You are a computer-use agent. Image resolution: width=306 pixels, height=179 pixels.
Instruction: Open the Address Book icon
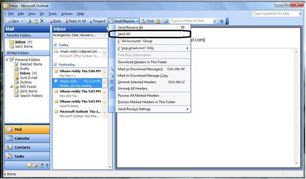[166, 21]
